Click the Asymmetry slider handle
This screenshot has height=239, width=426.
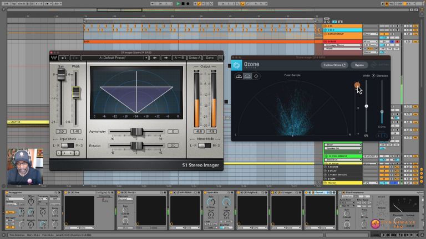click(136, 132)
